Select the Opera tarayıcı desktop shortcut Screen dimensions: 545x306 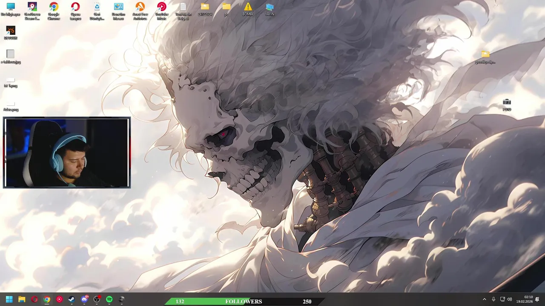tap(75, 11)
